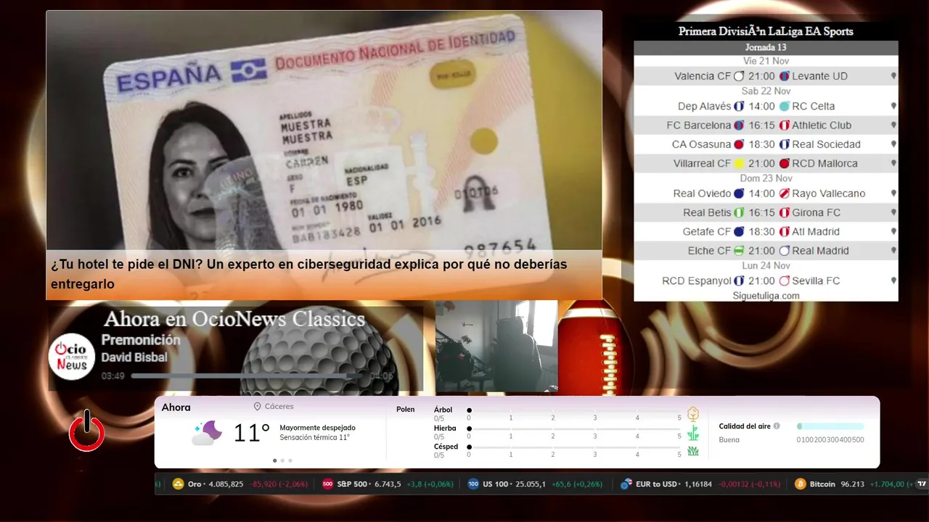The height and width of the screenshot is (522, 929).
Task: Open the EUR to USD ticker entry
Action: pyautogui.click(x=700, y=484)
